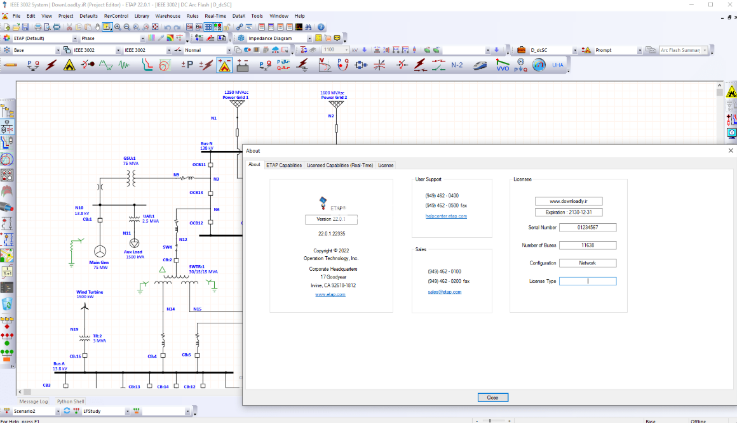This screenshot has width=737, height=423.
Task: Click the Configuration field showing Network
Action: pos(588,263)
